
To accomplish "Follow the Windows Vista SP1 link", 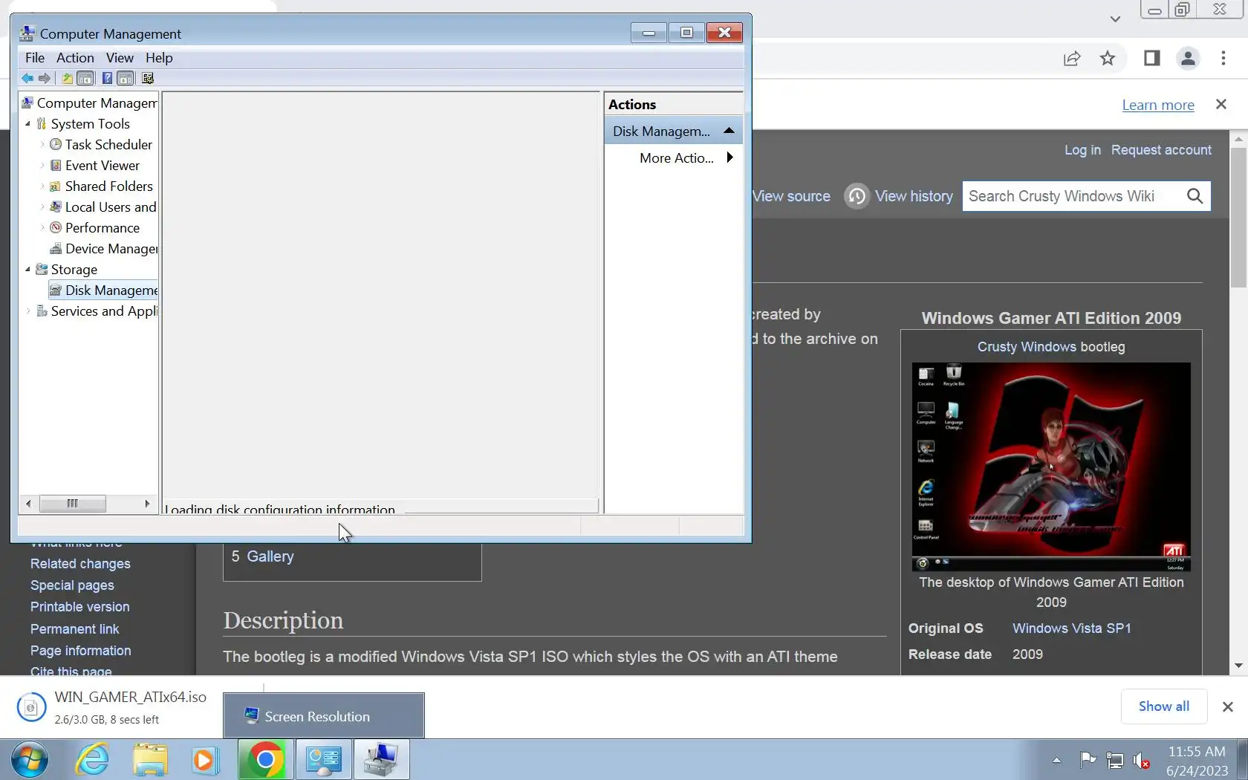I will 1071,628.
